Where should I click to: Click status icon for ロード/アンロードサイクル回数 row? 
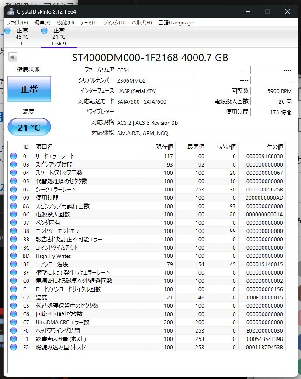pyautogui.click(x=14, y=289)
